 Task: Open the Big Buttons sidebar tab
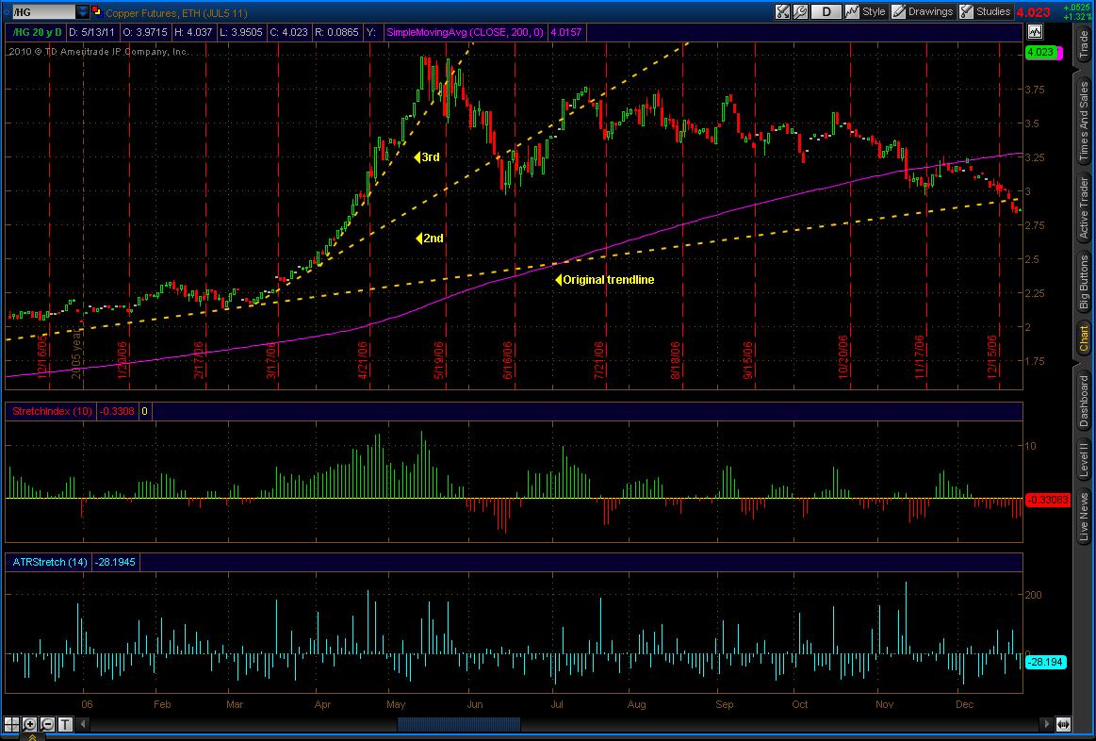click(1084, 282)
